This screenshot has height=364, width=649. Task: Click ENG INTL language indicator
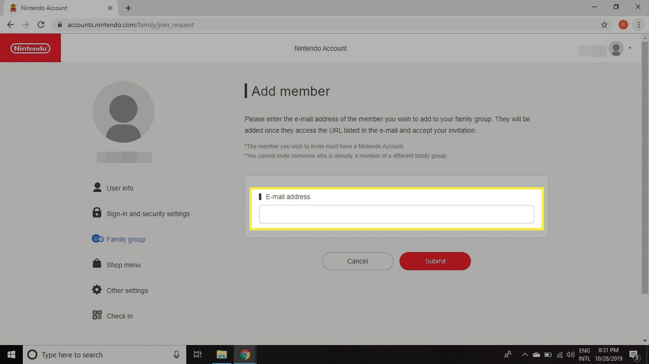point(584,355)
